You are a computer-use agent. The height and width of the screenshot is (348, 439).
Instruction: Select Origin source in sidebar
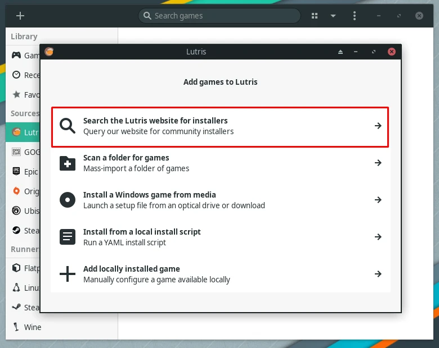[x=23, y=191]
